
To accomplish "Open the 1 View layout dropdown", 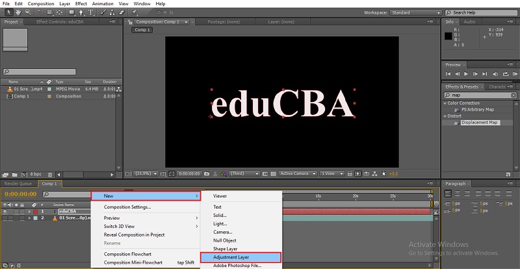I will [x=332, y=173].
